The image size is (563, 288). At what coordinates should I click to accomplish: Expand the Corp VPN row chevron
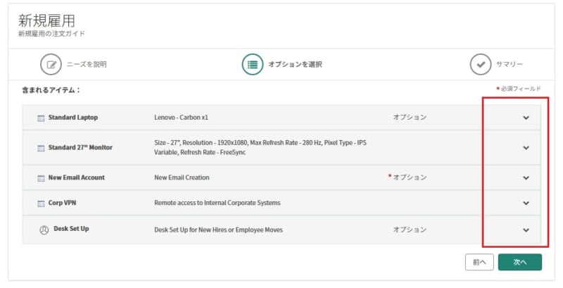526,204
